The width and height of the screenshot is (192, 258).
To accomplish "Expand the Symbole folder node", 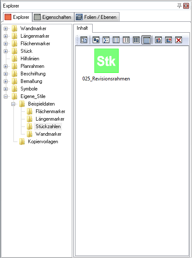I will 5,89.
